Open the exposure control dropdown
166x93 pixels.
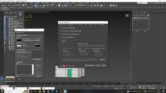pyautogui.click(x=24, y=52)
